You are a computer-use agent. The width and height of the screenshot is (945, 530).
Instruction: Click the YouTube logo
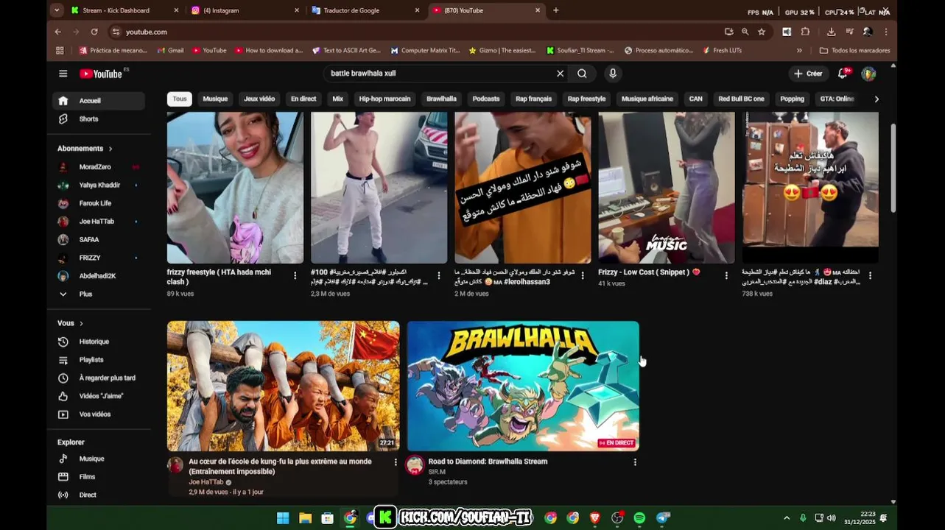pos(101,74)
